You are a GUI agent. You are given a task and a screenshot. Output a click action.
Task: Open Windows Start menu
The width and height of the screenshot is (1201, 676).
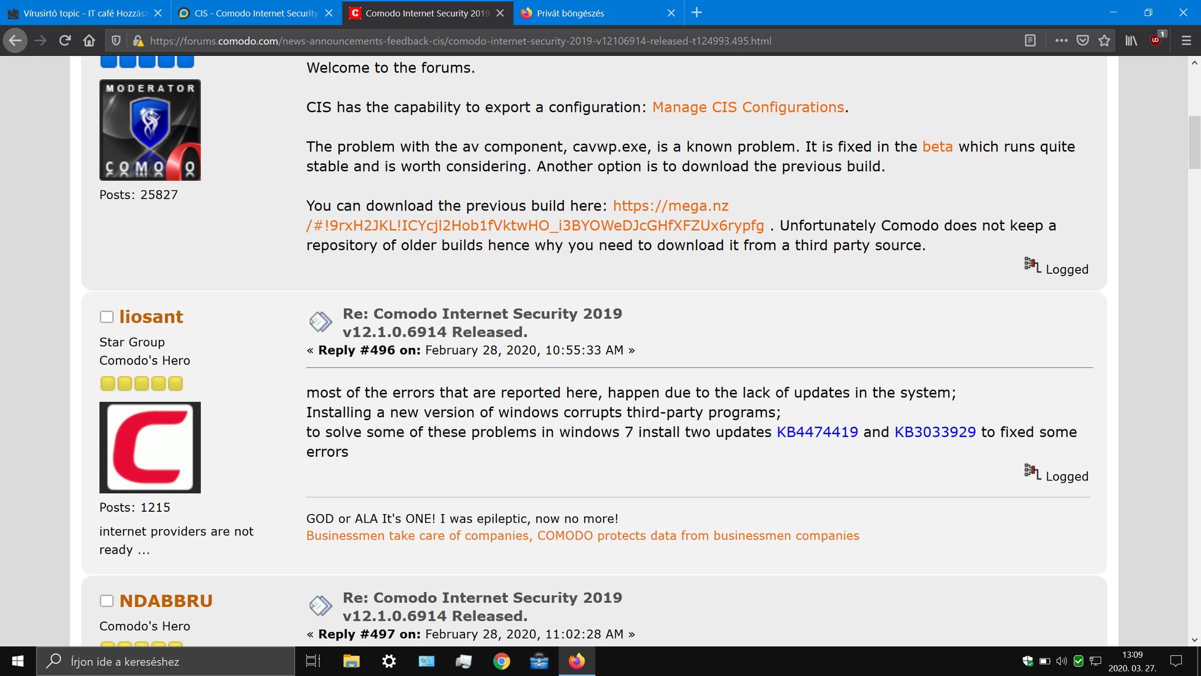pos(17,661)
